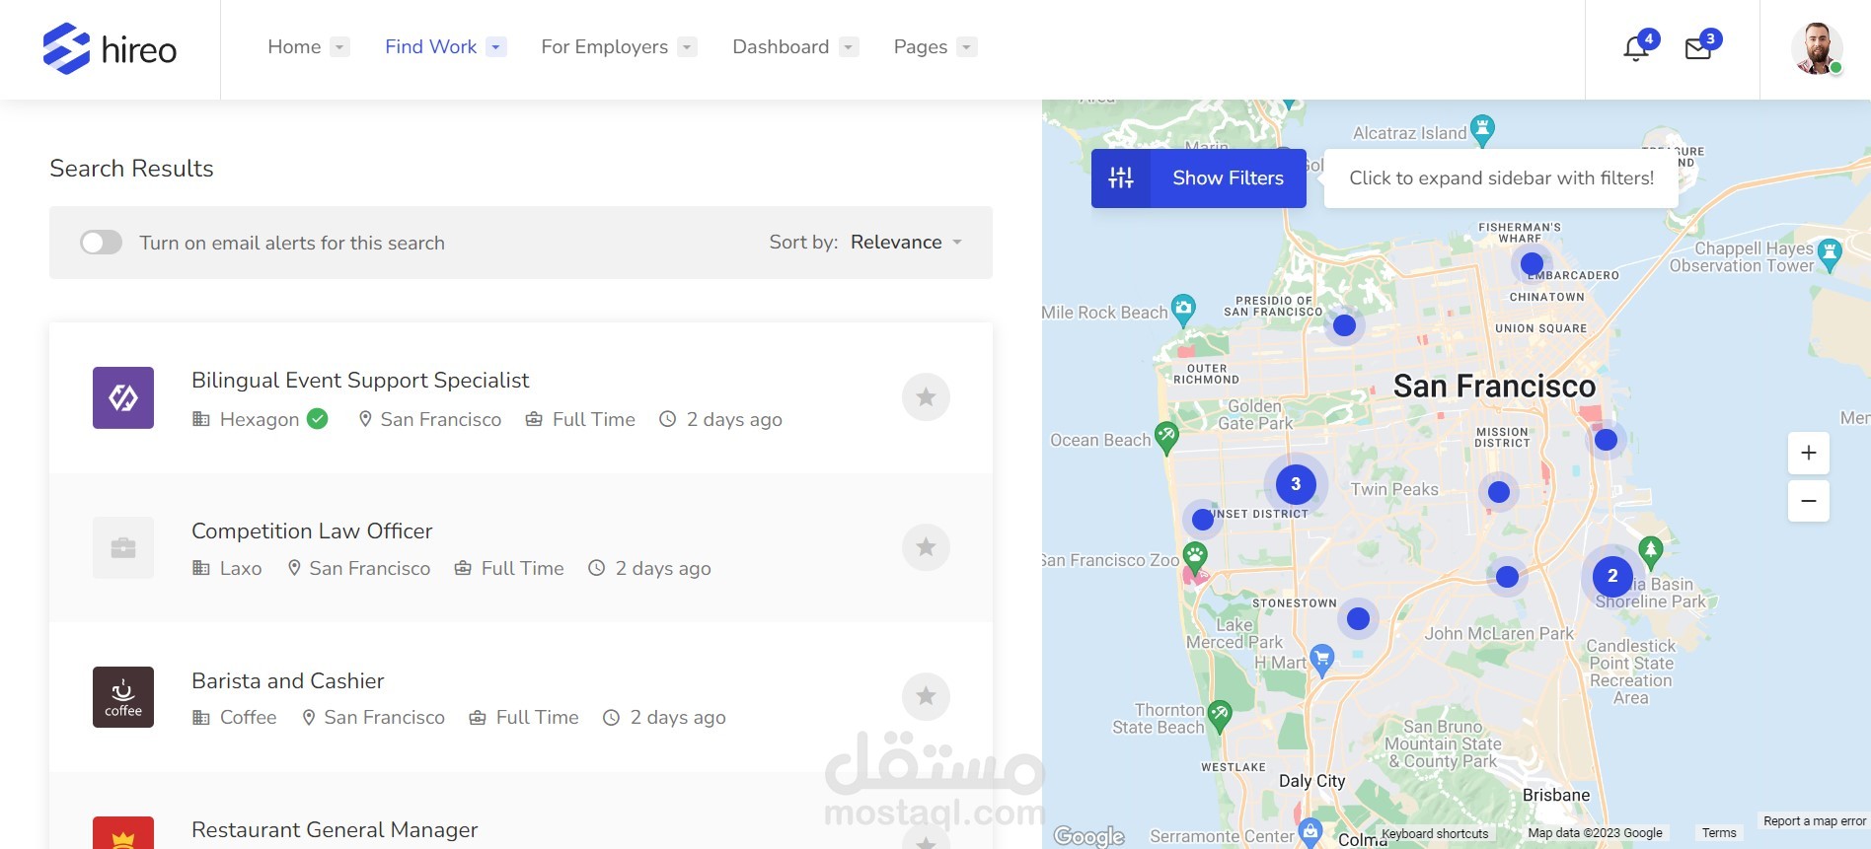1871x849 pixels.
Task: Open the Bilingual Event Support Specialist listing
Action: click(x=360, y=381)
